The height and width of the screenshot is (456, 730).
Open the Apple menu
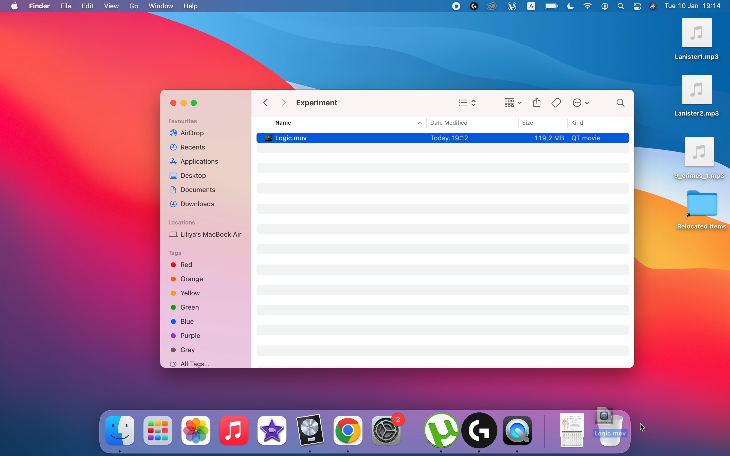click(14, 6)
